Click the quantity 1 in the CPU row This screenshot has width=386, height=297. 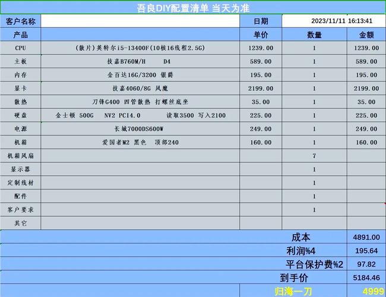(314, 48)
